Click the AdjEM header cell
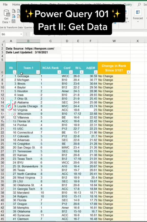Image resolution: width=147 pixels, height=222 pixels. tap(91, 68)
